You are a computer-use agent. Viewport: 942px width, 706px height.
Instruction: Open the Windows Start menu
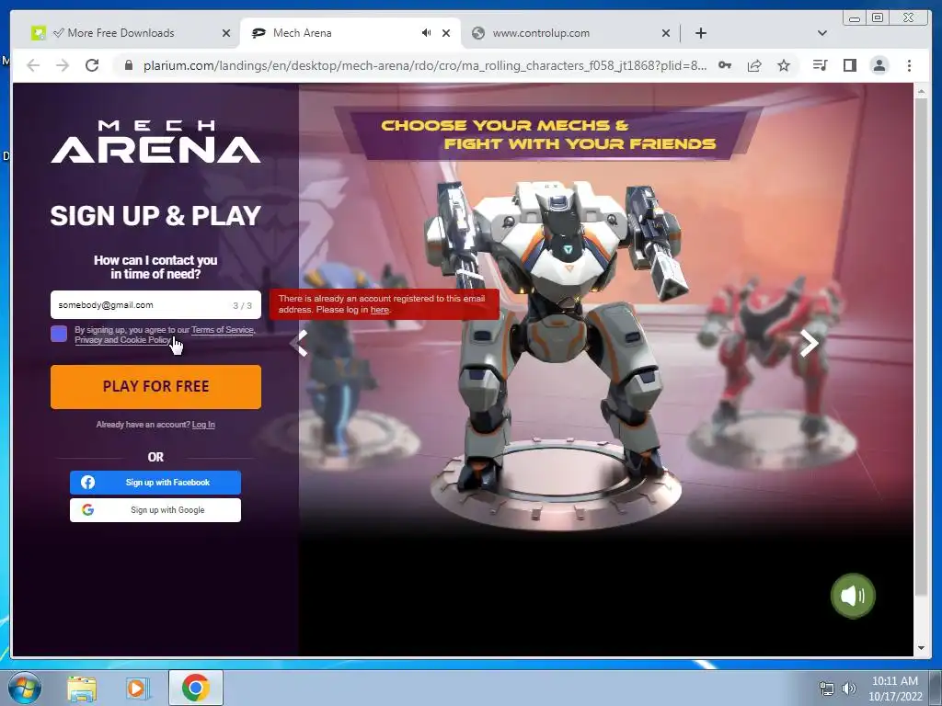point(25,688)
